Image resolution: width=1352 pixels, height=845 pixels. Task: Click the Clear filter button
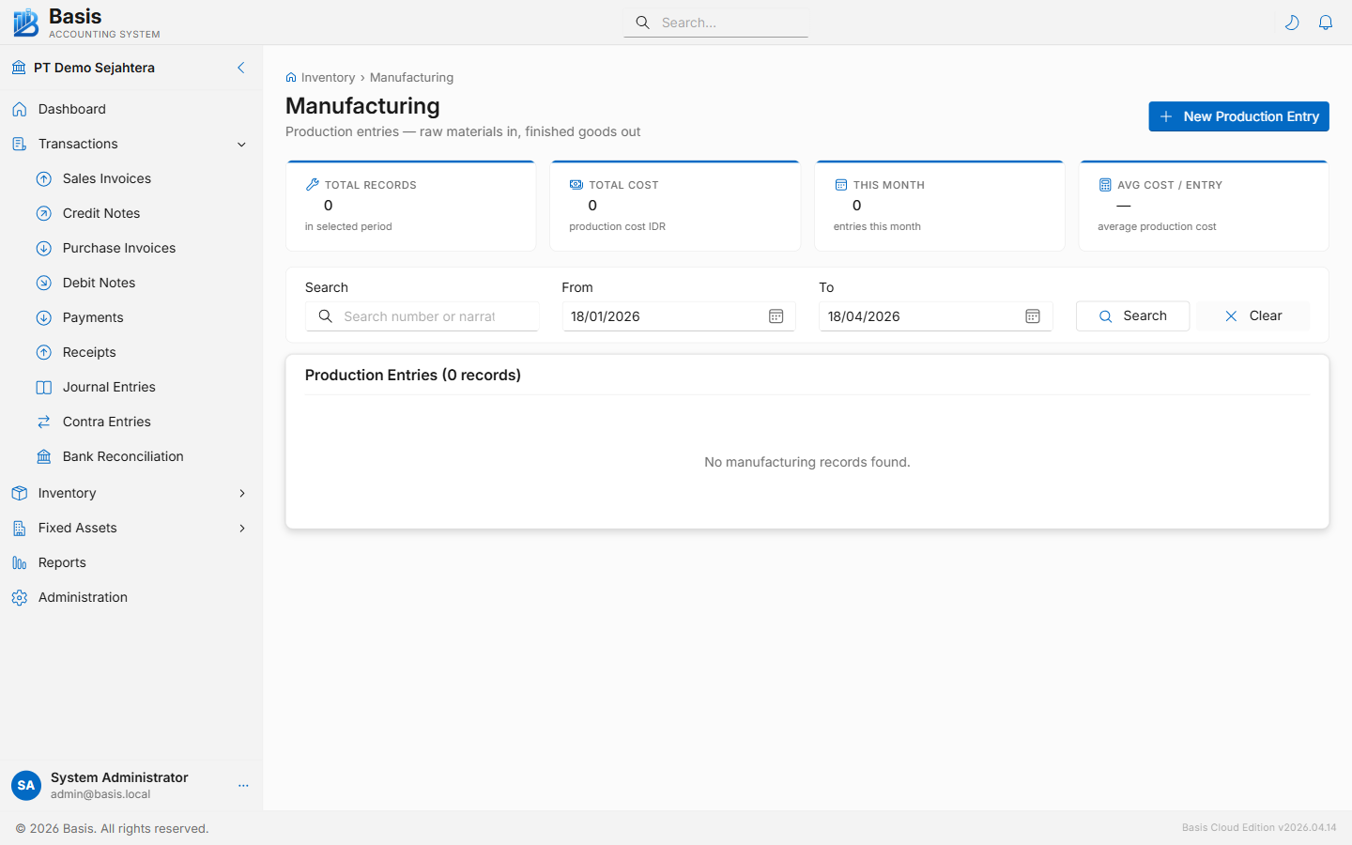1253,315
